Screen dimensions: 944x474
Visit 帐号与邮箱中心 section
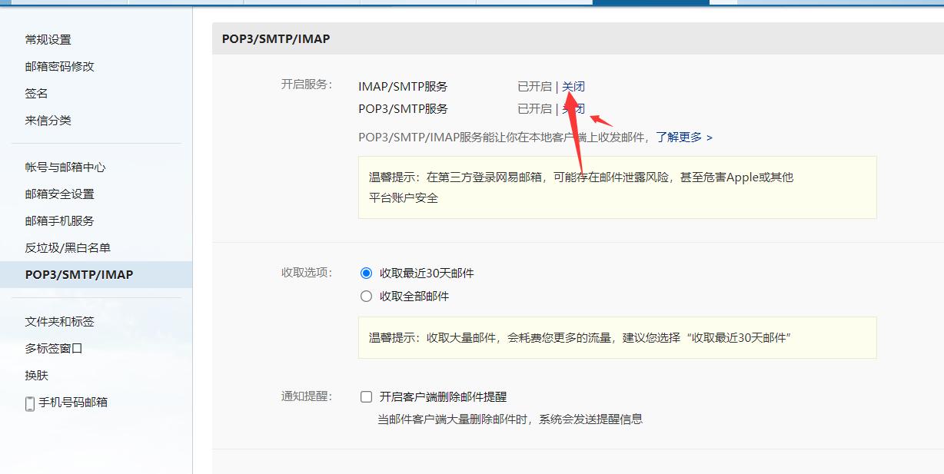point(65,166)
